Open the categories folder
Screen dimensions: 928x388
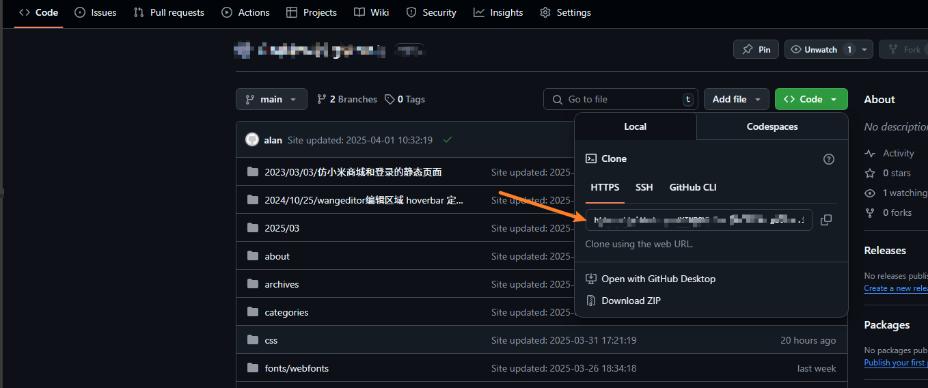point(286,312)
